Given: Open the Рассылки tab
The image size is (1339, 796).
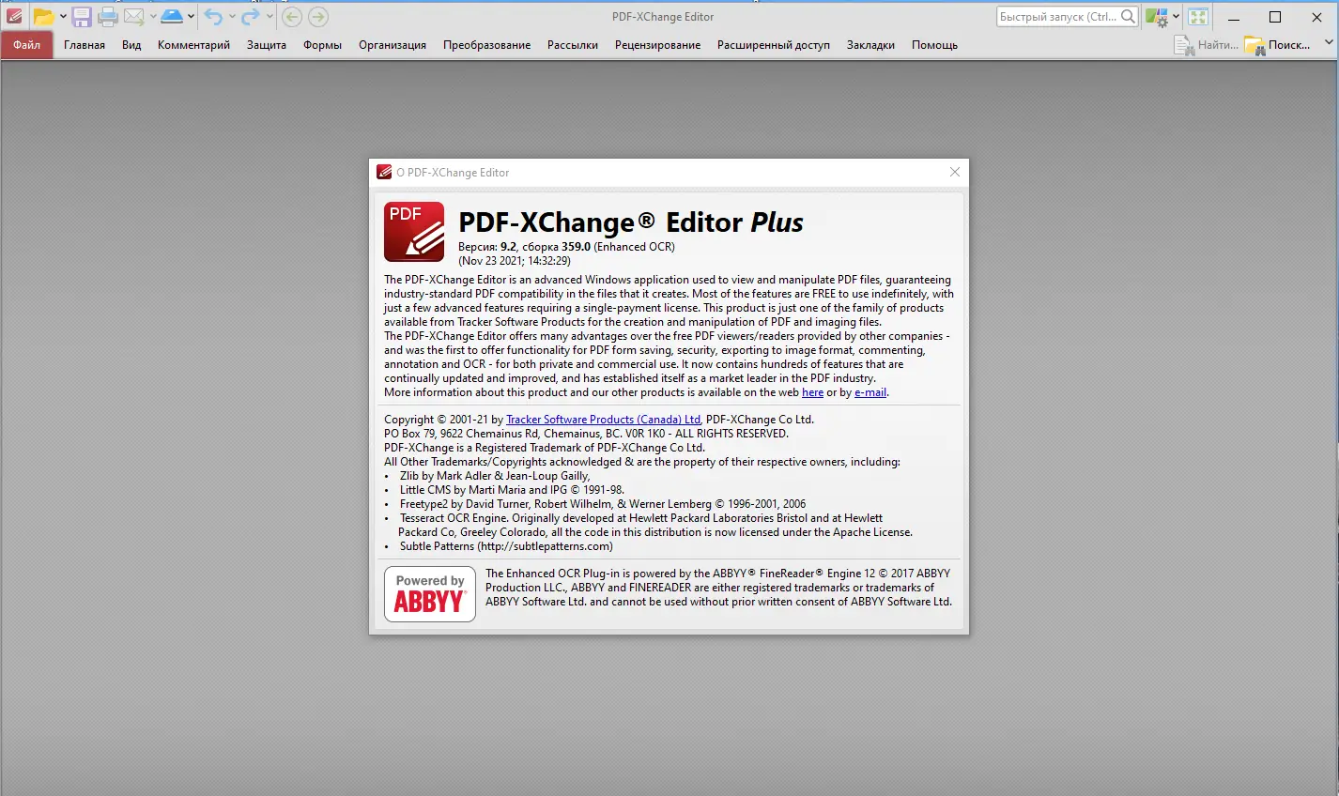Looking at the screenshot, I should 573,45.
